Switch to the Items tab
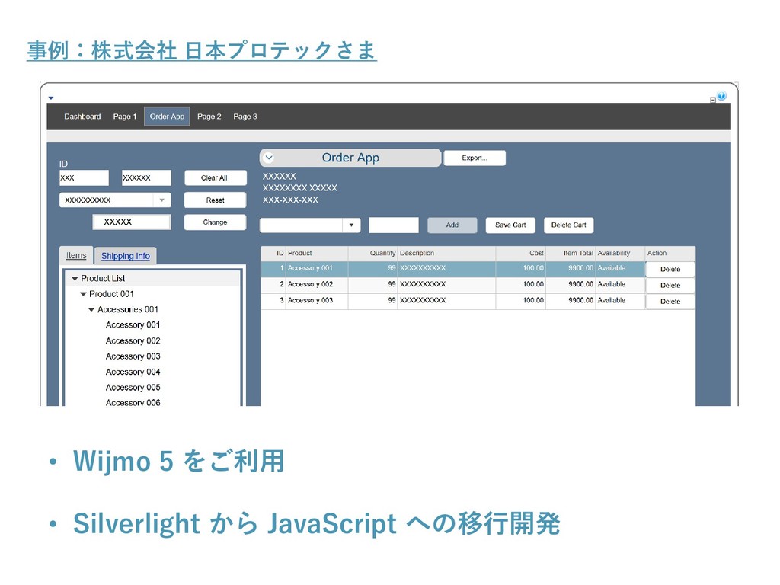The height and width of the screenshot is (585, 780). (76, 255)
